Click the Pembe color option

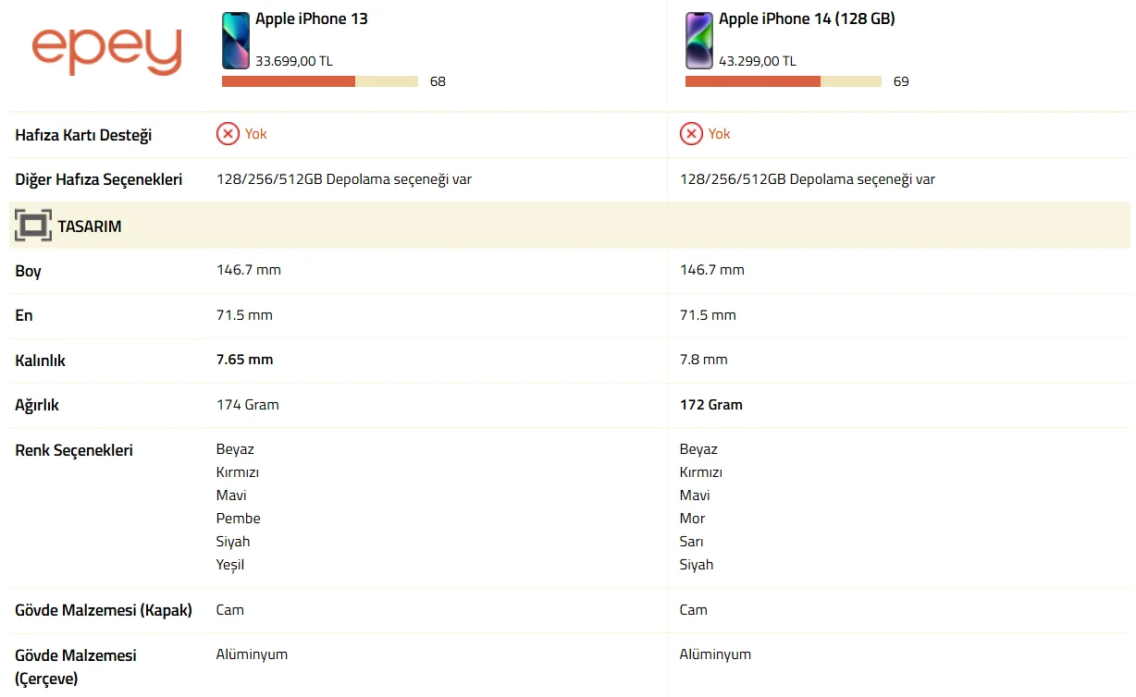239,519
